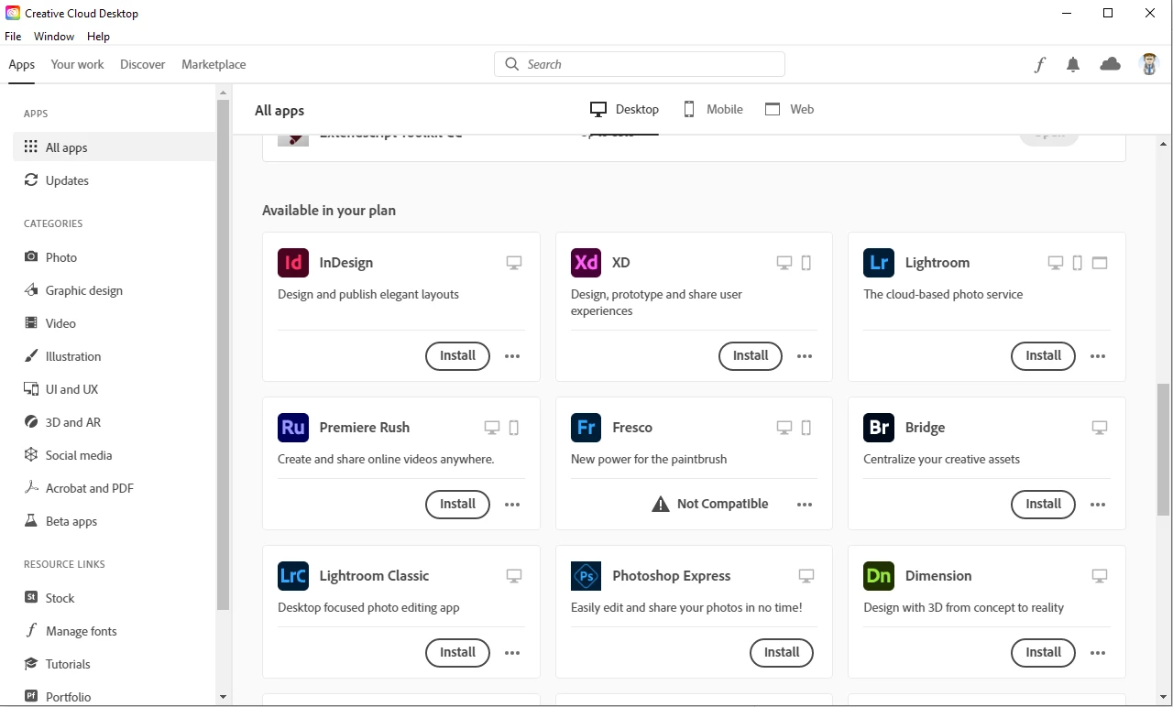Check cloud sync status icon

coord(1111,64)
